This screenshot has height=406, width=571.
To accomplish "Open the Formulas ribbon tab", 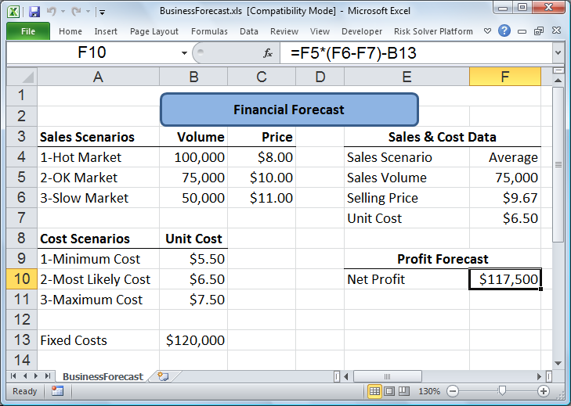I will 210,31.
